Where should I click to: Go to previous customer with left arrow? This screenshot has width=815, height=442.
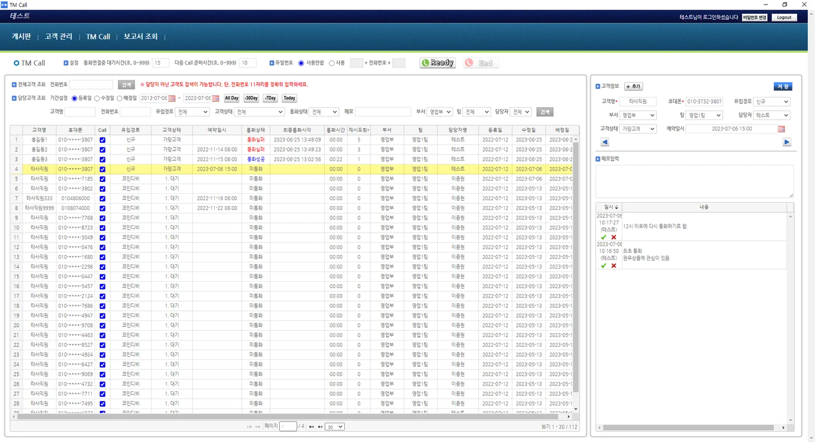605,142
